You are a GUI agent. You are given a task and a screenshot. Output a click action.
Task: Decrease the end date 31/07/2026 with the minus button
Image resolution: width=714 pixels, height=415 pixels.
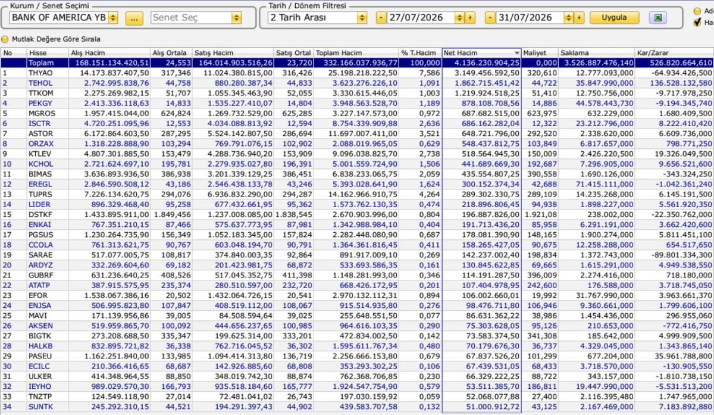click(x=490, y=18)
